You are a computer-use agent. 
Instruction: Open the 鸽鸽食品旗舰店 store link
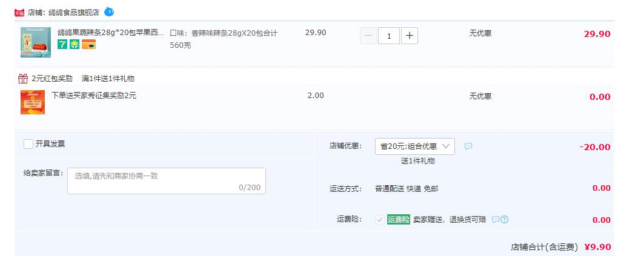[74, 12]
